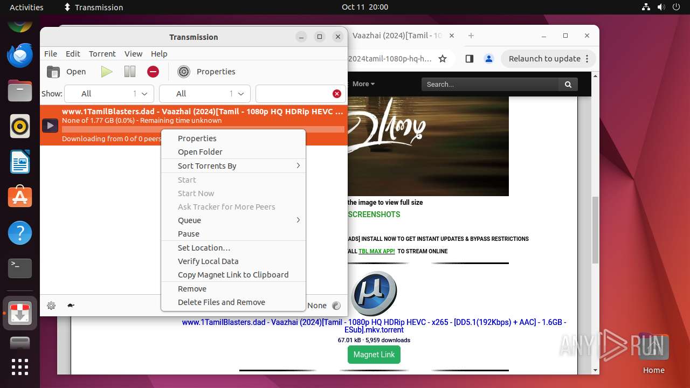The height and width of the screenshot is (388, 690).
Task: Select Copy Magnet Link to Clipboard
Action: pyautogui.click(x=233, y=275)
